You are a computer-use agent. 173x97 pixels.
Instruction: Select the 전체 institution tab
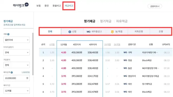tap(50, 32)
